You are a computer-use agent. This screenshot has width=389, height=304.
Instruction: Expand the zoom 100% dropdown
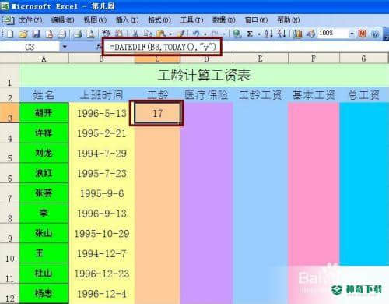(x=352, y=34)
